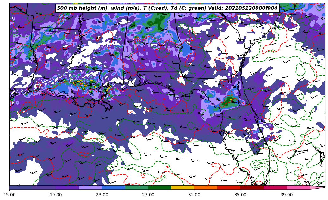328x200 pixels.
Task: Click the 19.00 colorbar tick label
Action: click(x=56, y=195)
